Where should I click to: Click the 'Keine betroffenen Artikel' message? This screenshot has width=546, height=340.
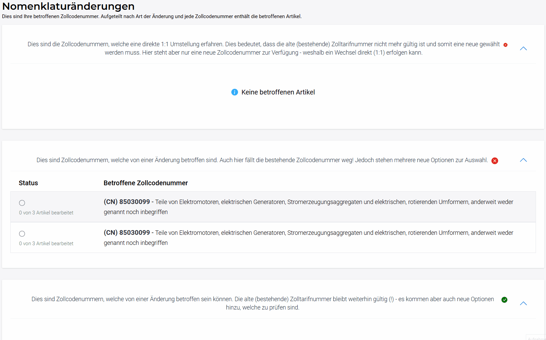278,92
